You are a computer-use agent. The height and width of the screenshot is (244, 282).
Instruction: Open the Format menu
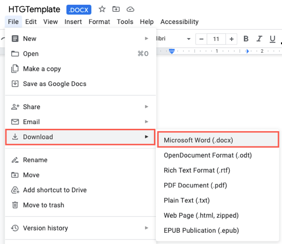[99, 22]
